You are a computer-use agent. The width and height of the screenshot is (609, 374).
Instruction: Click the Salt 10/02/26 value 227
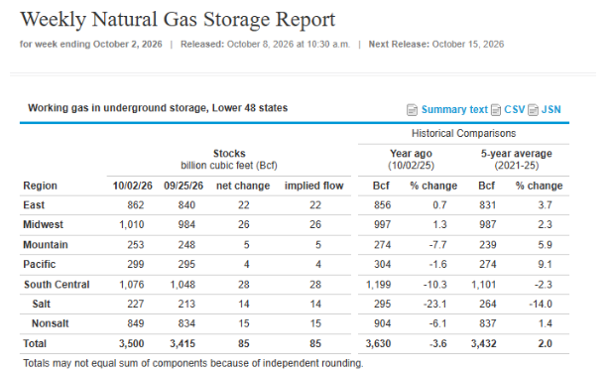[136, 304]
